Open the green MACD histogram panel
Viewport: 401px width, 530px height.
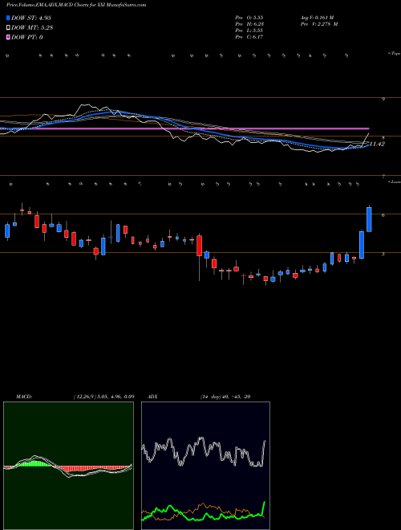(x=68, y=466)
